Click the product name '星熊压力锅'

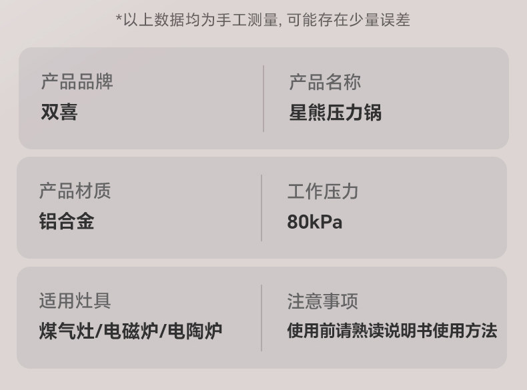coord(335,112)
